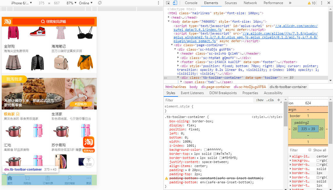Expand the border-top shorthand property triangle
Image resolution: width=333 pixels, height=190 pixels.
click(x=192, y=154)
